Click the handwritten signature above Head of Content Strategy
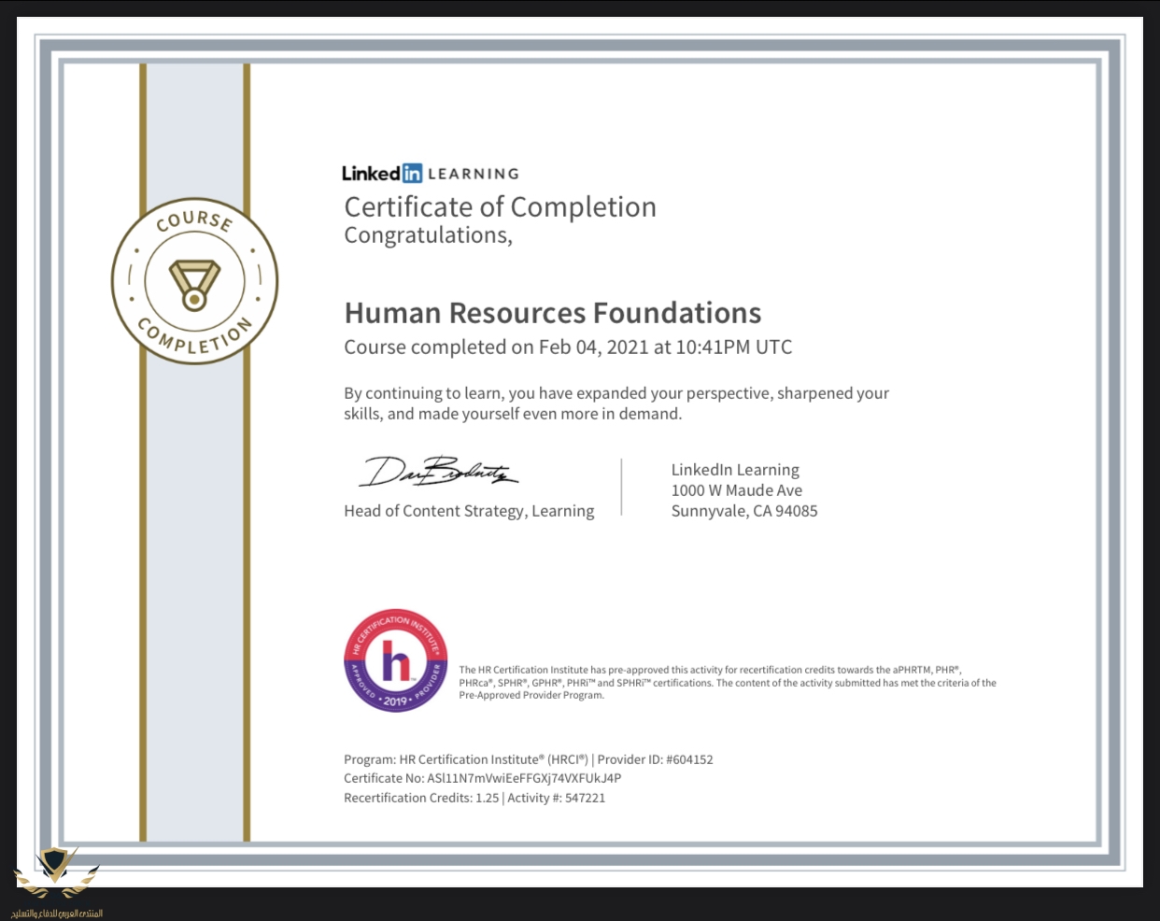 (438, 472)
